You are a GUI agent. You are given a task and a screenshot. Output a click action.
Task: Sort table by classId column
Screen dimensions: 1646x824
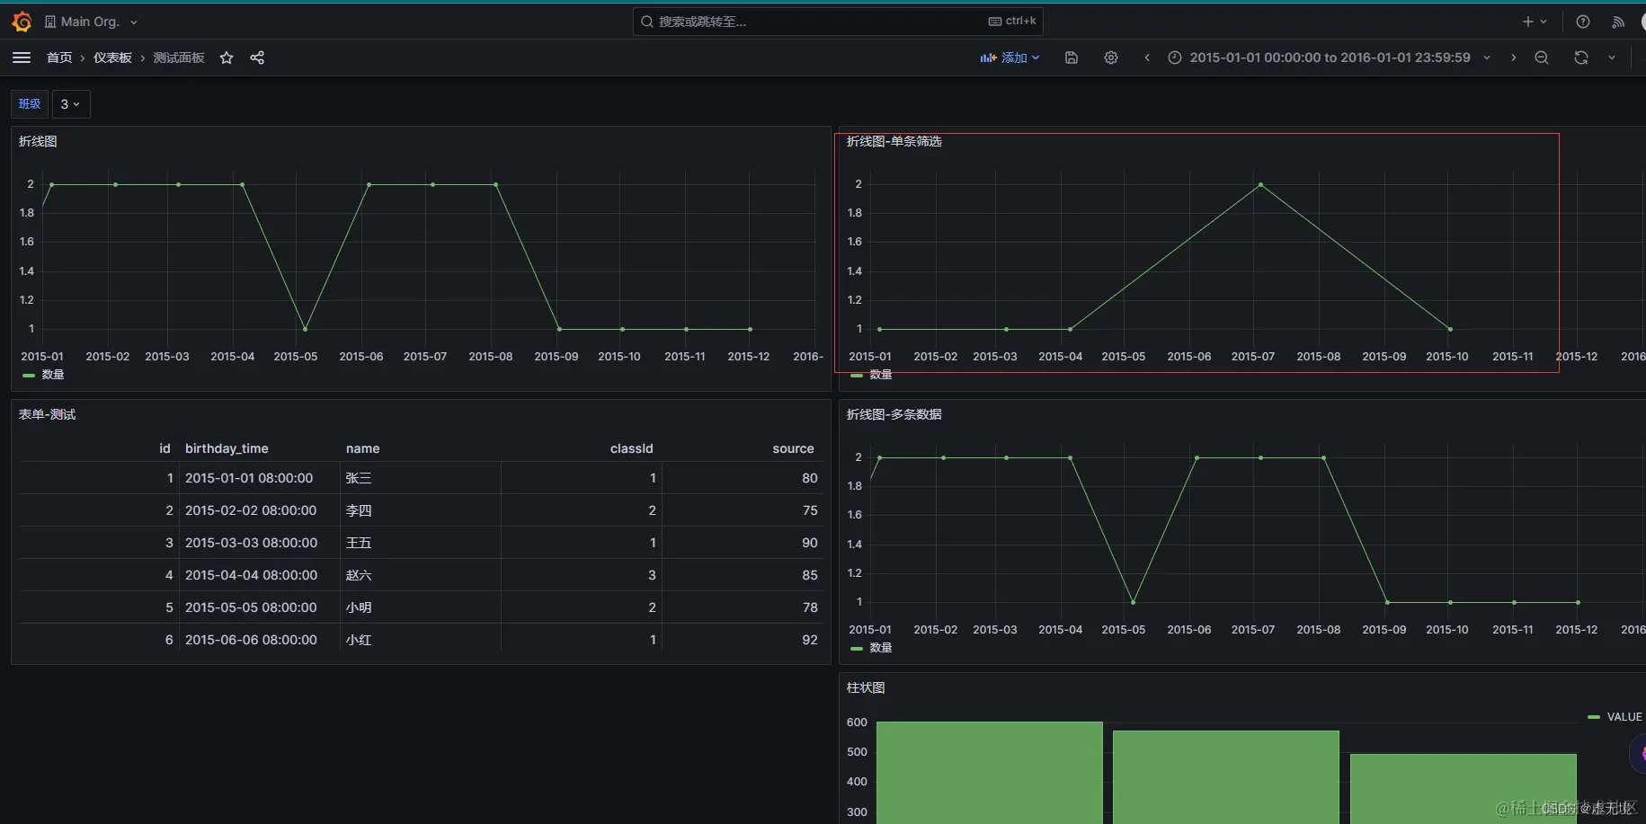pos(632,448)
